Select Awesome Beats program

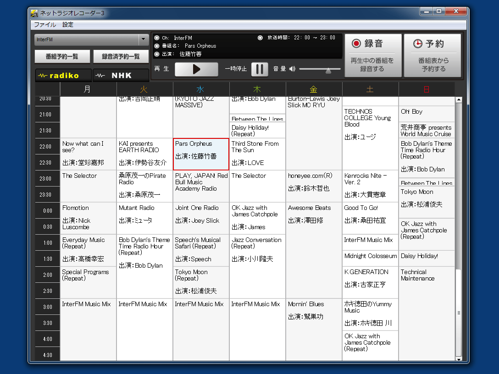(314, 250)
